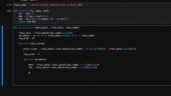Click the 'class_vals = train_data[class_name].unique()' line

click(x=45, y=33)
